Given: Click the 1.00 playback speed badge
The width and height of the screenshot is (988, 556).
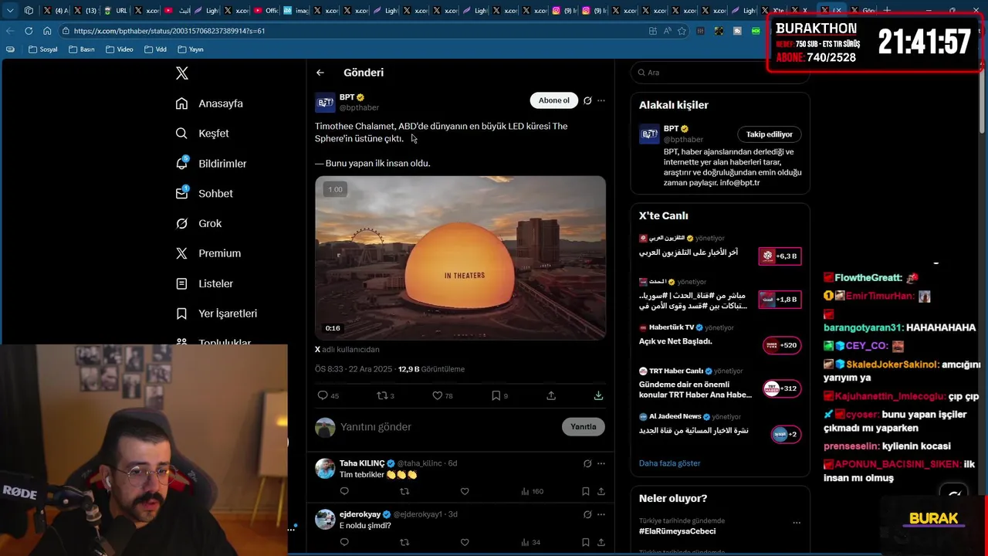Looking at the screenshot, I should point(335,189).
